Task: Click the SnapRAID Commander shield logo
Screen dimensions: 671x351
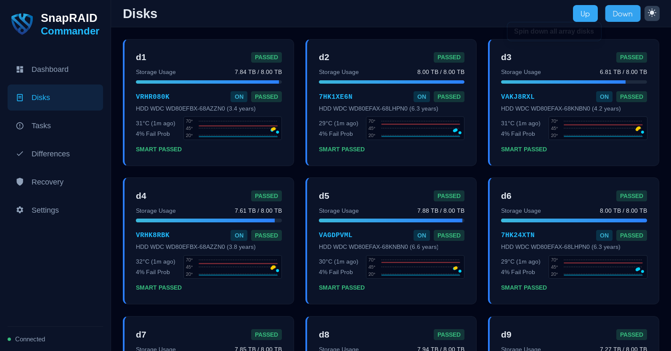Action: (x=22, y=24)
